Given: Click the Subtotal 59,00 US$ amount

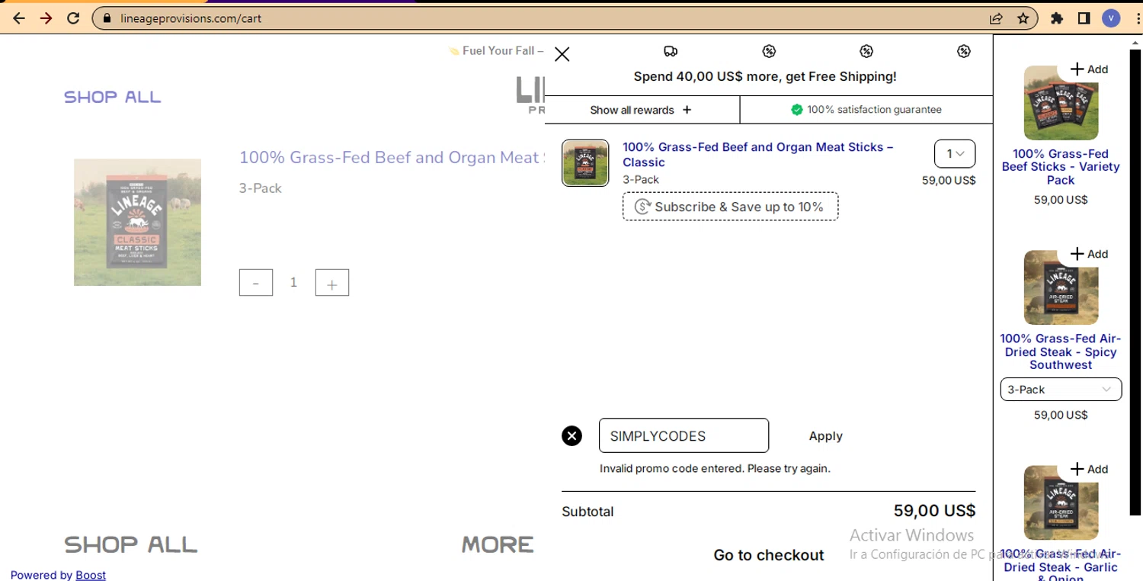Looking at the screenshot, I should pos(934,511).
